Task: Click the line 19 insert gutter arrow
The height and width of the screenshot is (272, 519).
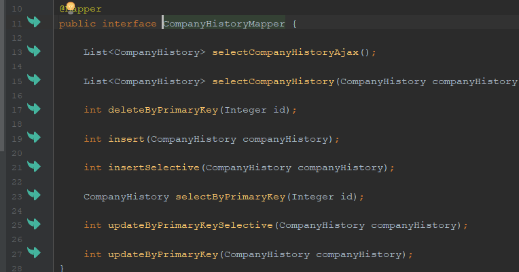Action: (x=34, y=137)
